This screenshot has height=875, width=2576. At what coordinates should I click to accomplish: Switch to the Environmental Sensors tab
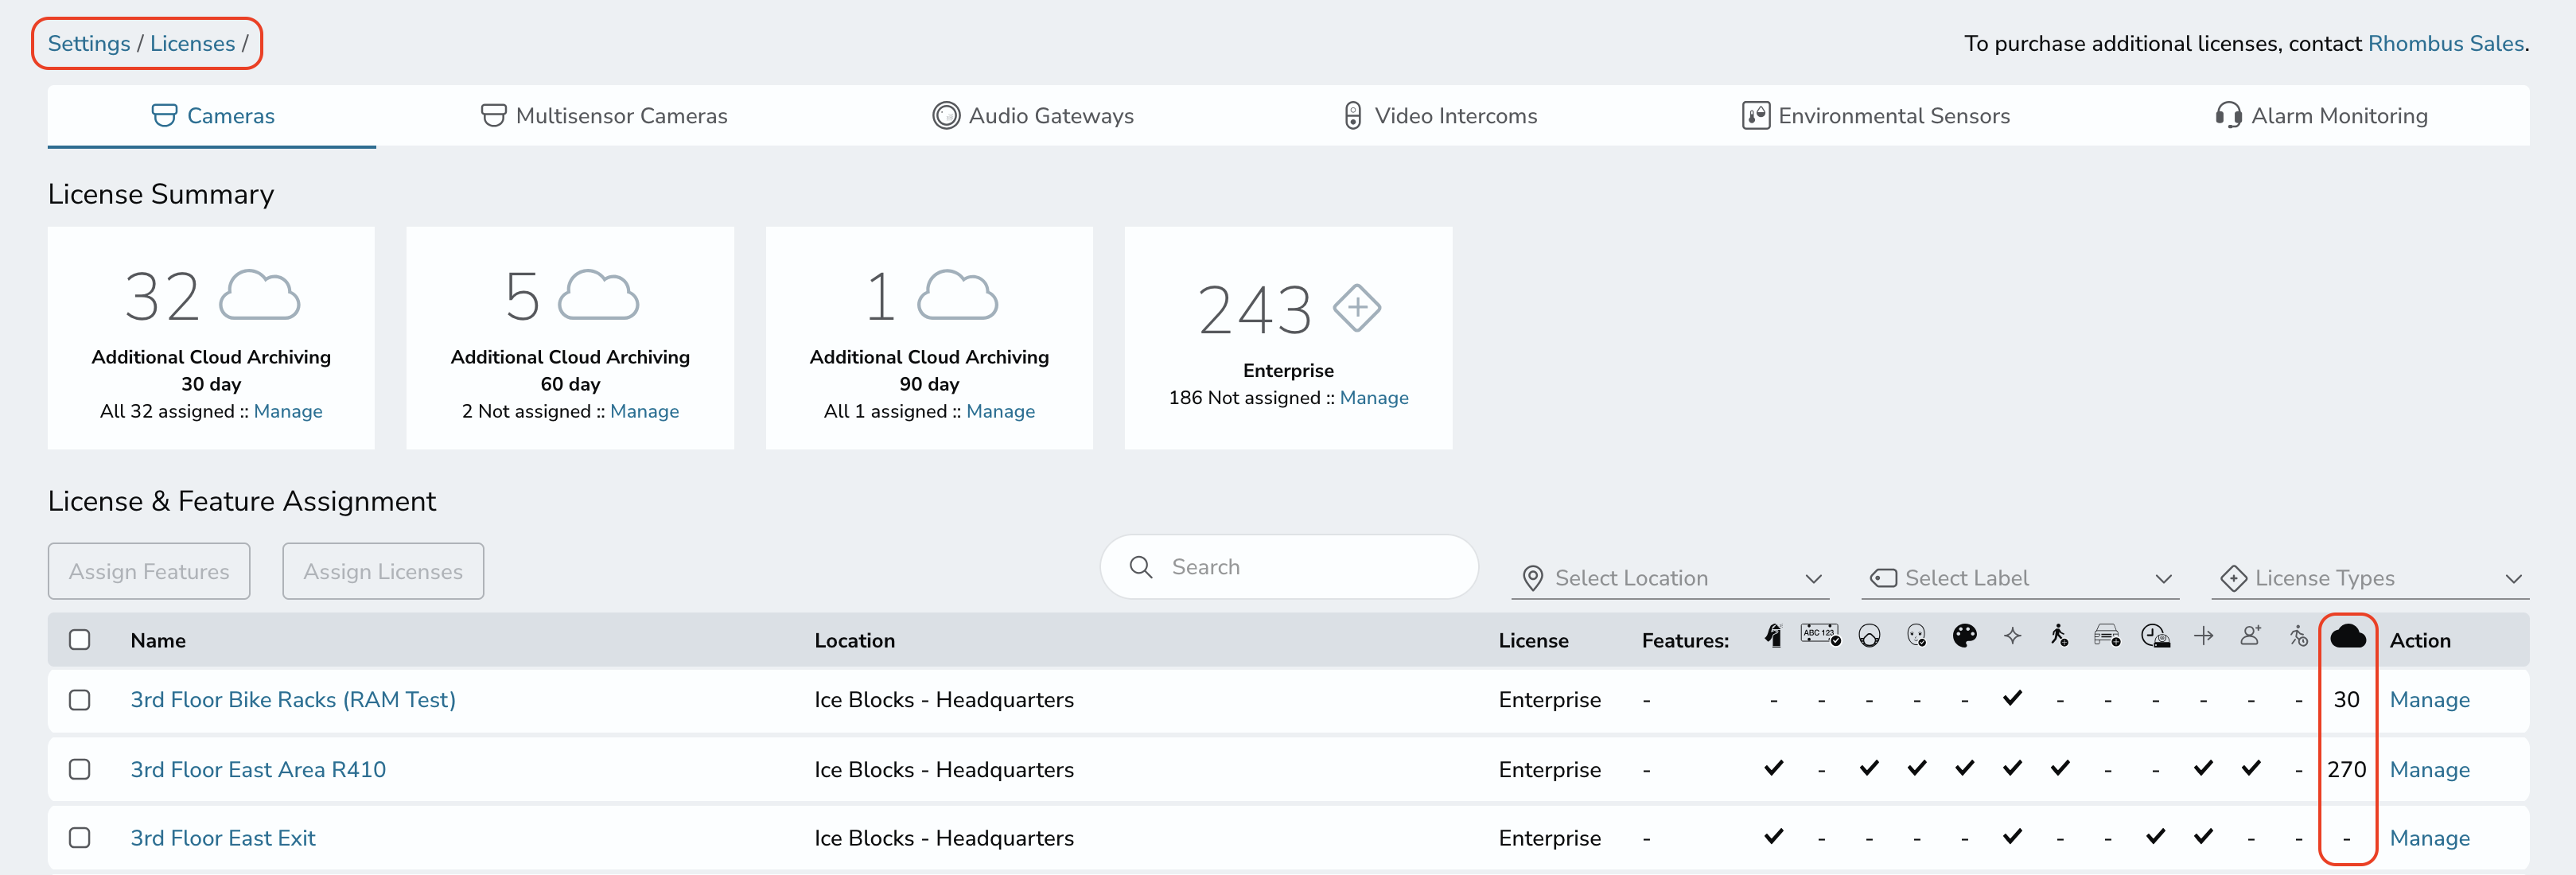tap(1875, 116)
